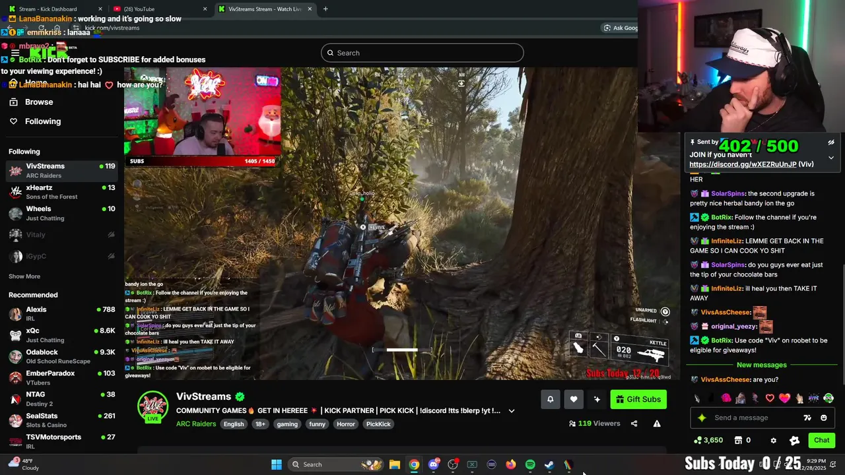This screenshot has width=845, height=475.
Task: Select the VivStreams Stream browser tab
Action: point(265,9)
